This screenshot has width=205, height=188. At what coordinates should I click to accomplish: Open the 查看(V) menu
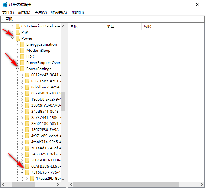41,12
